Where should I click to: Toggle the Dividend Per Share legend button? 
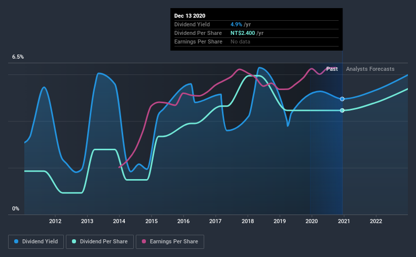[100, 242]
